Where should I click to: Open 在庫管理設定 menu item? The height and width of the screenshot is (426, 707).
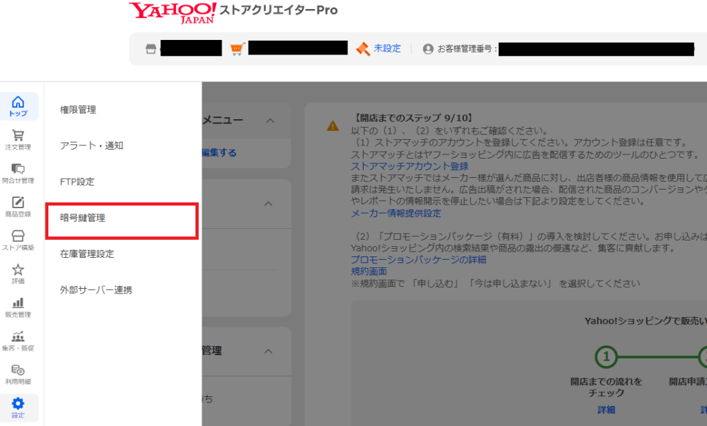pos(87,254)
